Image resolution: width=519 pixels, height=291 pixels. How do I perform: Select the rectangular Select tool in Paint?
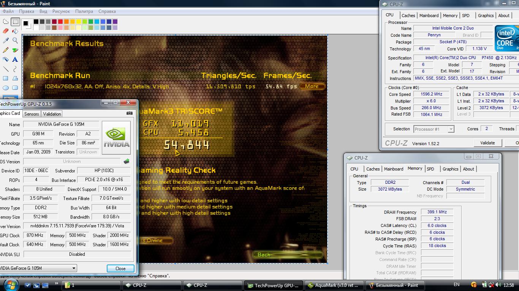pyautogui.click(x=15, y=22)
